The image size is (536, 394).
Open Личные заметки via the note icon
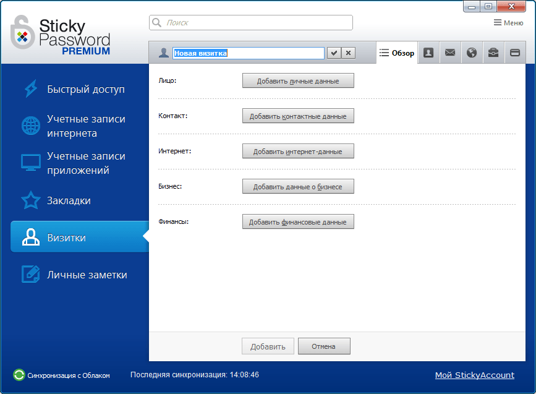(30, 275)
